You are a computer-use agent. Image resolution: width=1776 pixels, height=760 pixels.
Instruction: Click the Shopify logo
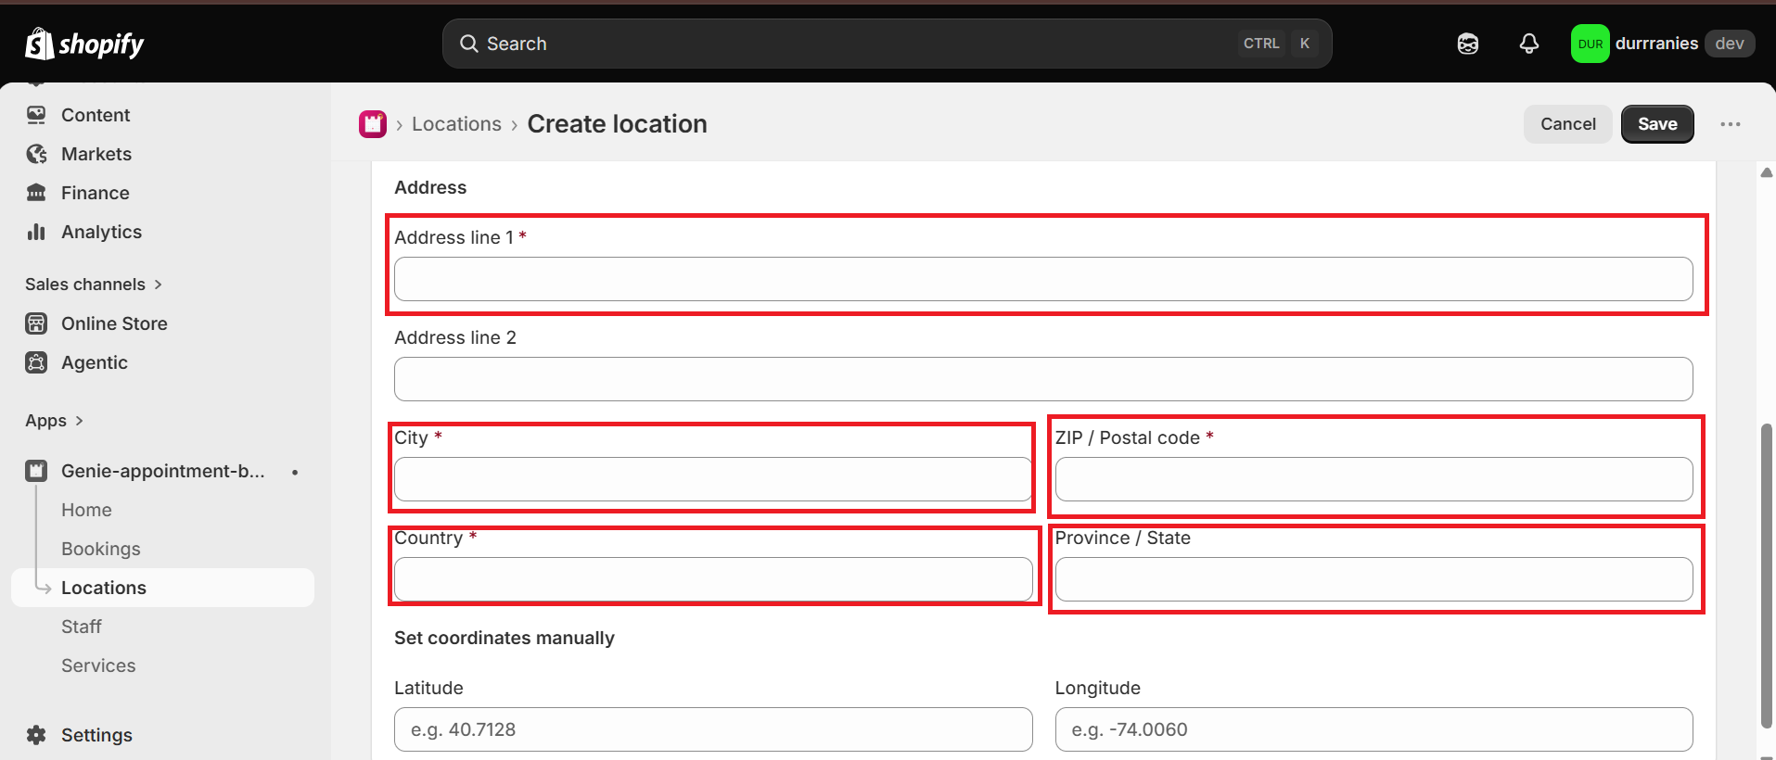[x=84, y=44]
